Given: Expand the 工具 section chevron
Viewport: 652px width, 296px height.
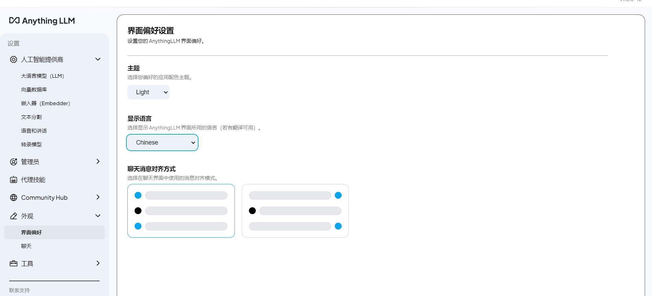Looking at the screenshot, I should point(98,263).
